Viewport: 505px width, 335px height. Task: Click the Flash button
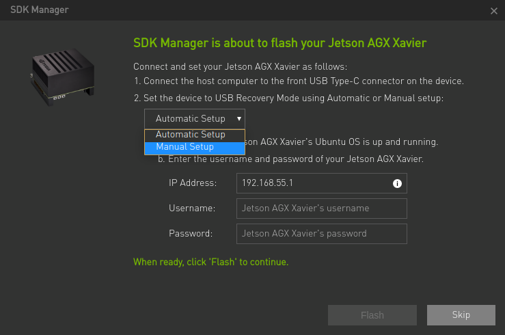[372, 315]
